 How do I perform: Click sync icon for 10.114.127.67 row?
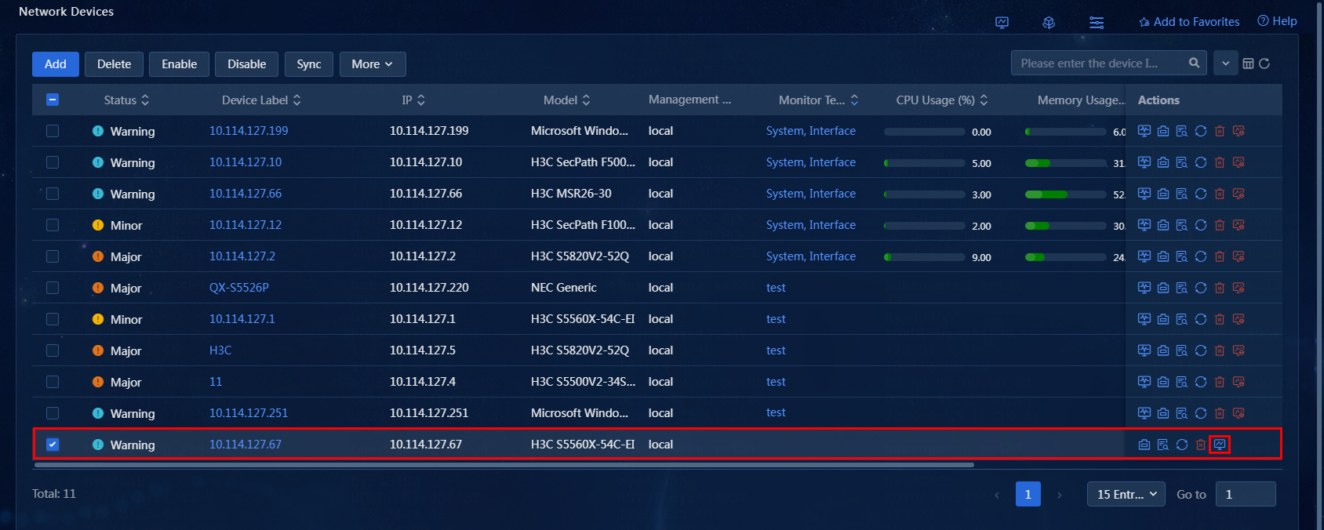coord(1182,445)
